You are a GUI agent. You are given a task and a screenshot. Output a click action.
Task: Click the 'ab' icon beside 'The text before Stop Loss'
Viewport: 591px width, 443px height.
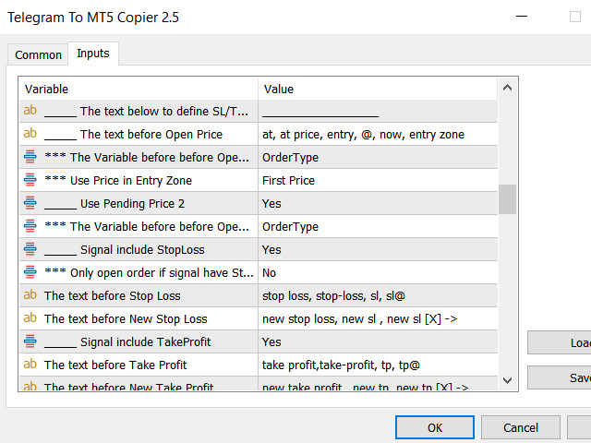point(30,295)
